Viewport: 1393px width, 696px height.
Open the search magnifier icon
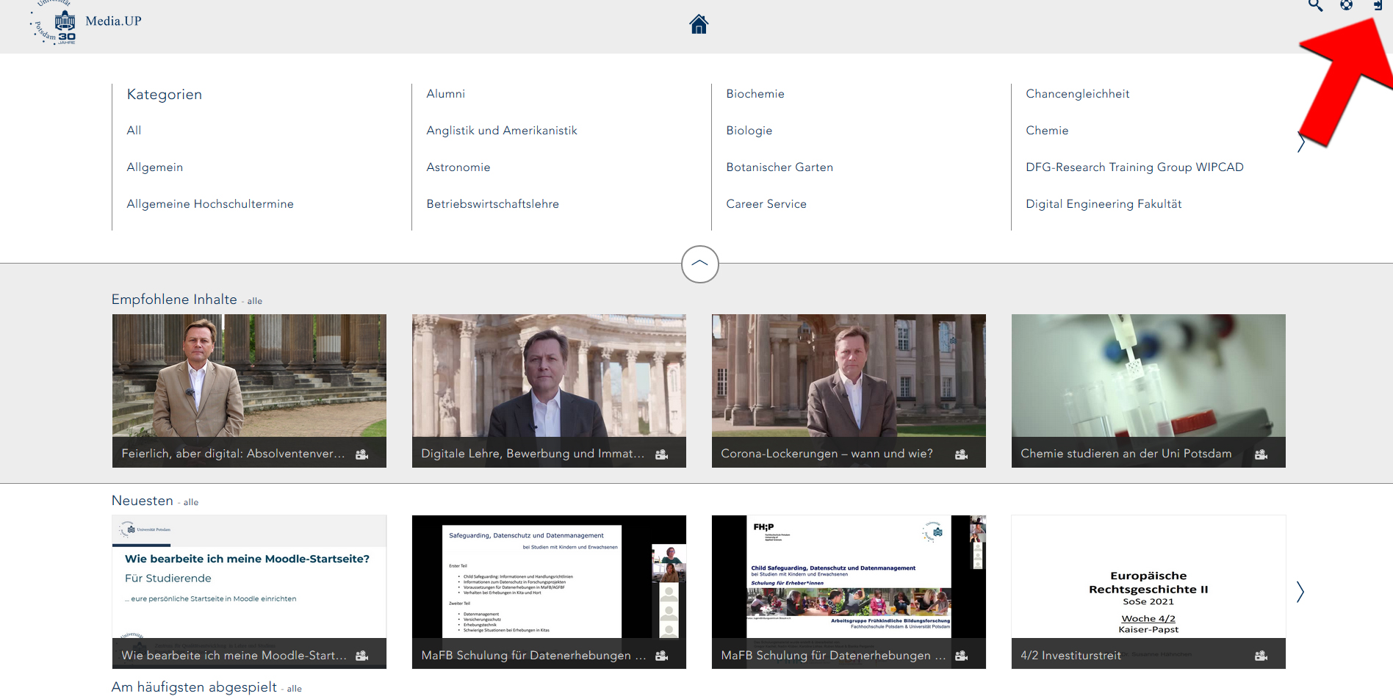pos(1315,6)
